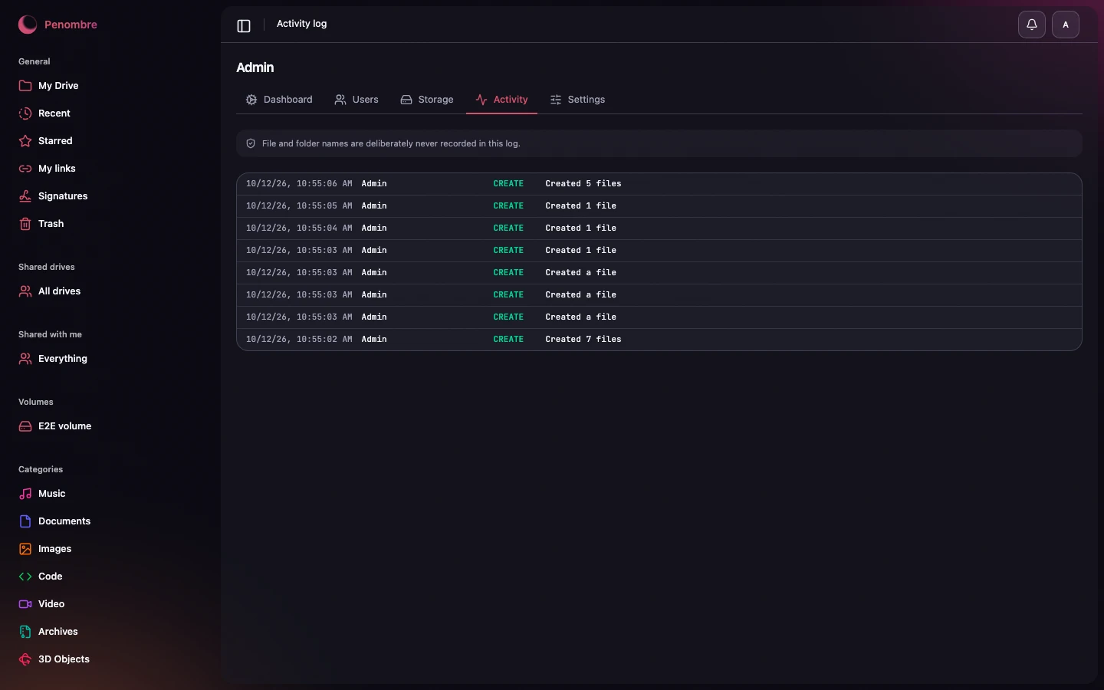
Task: Open notifications bell
Action: coord(1032,25)
